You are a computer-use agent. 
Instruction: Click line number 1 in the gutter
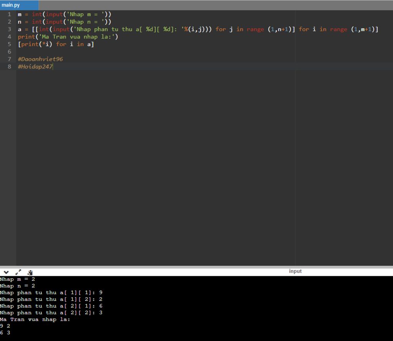coord(9,14)
